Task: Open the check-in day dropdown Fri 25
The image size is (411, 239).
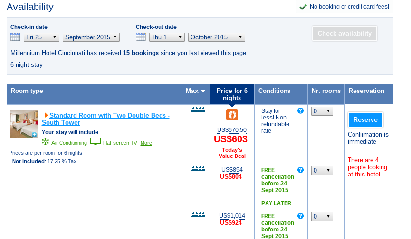Action: 41,37
